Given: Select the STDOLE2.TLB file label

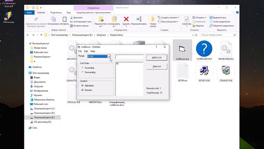Looking at the screenshot, I should (73, 102).
